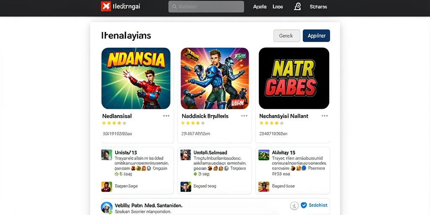Open the Strarss navigation link

point(318,7)
